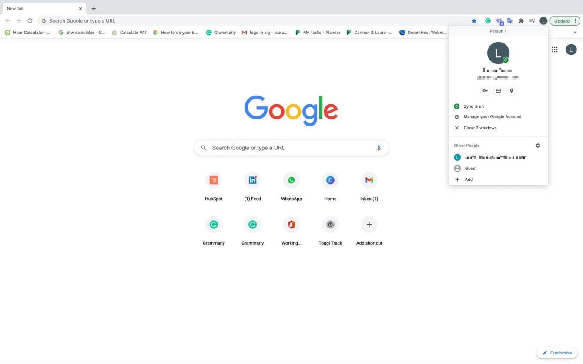Click the magnifier icon in search box
Viewport: 583px width, 364px height.
[x=204, y=148]
